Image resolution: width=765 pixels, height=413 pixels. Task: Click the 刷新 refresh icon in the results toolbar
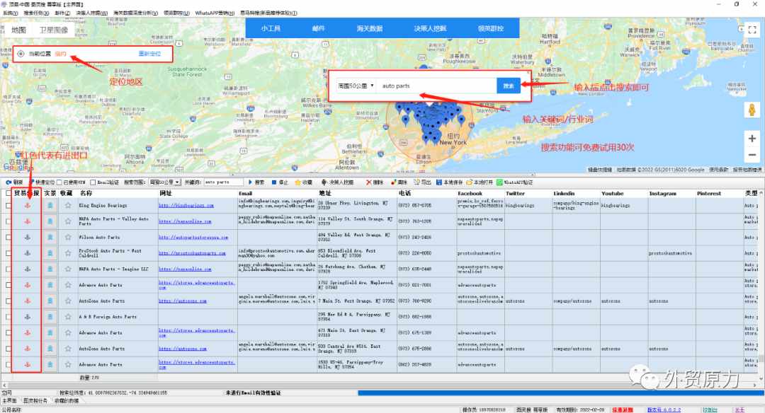(x=8, y=182)
